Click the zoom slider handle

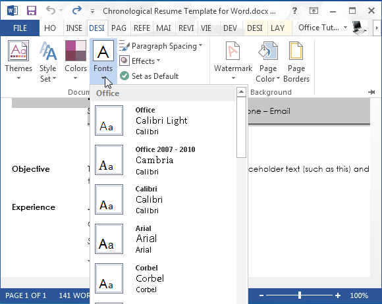300,295
